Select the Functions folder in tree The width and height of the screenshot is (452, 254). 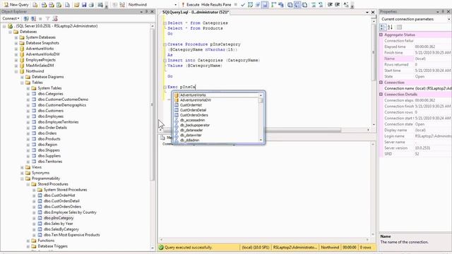point(46,241)
